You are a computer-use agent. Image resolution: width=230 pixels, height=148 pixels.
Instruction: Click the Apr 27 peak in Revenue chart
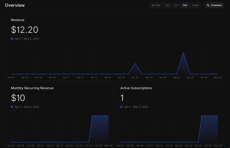click(x=183, y=53)
